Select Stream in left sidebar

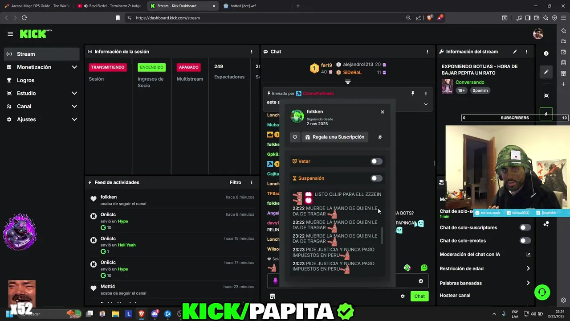(x=42, y=54)
